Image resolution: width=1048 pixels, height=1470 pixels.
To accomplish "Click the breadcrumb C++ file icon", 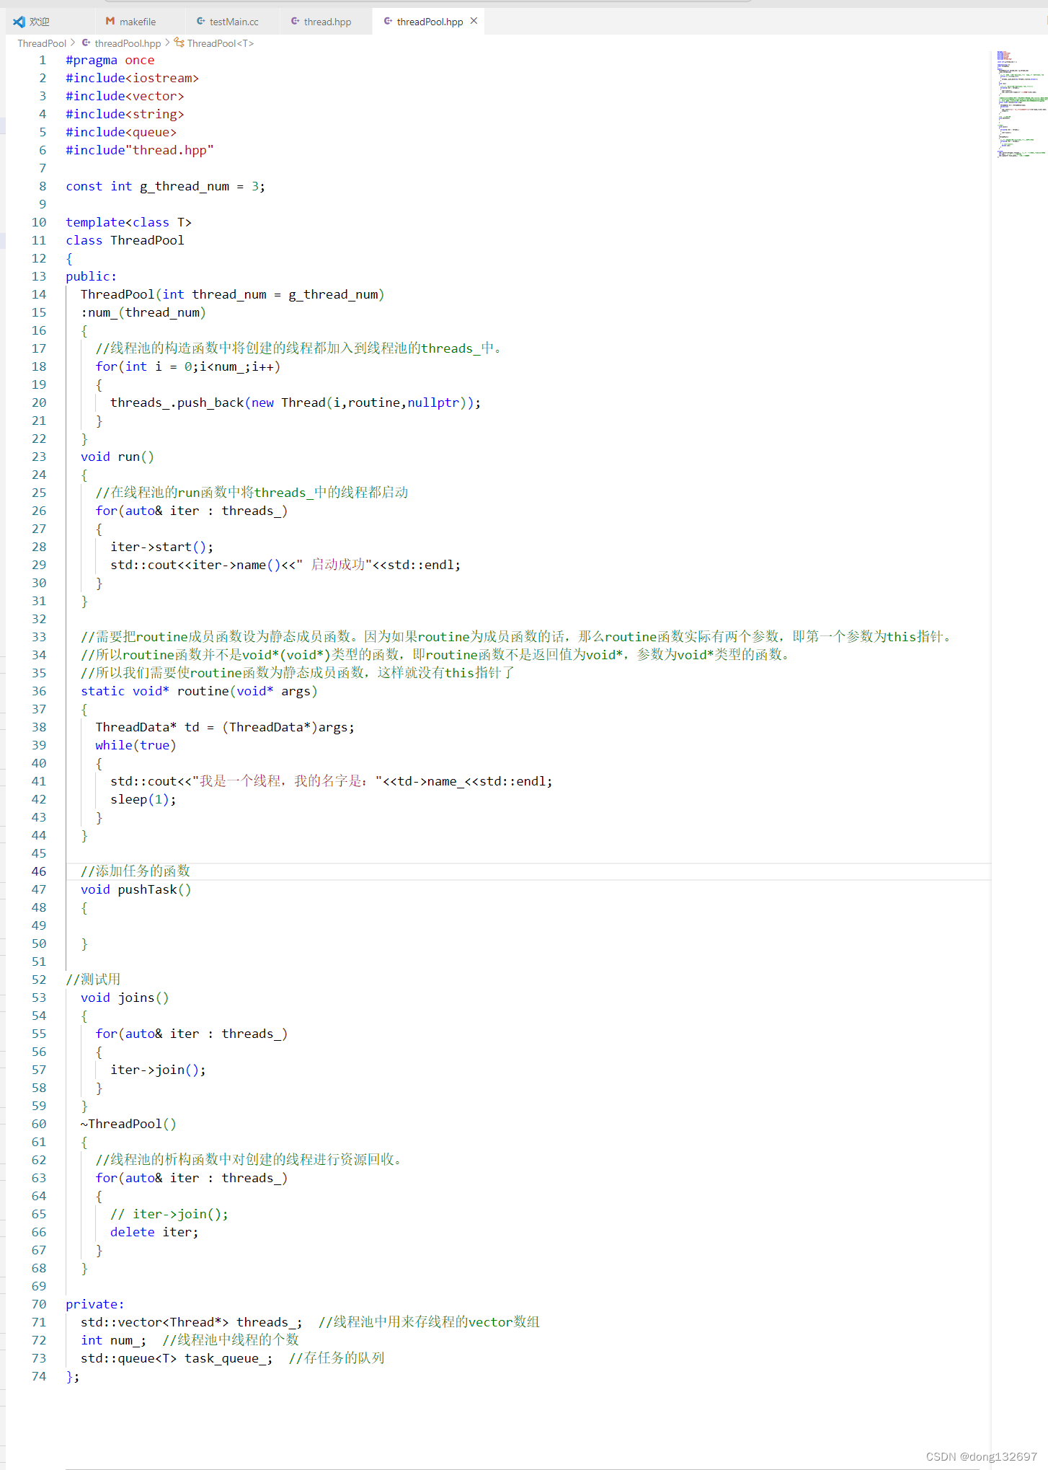I will pos(86,43).
